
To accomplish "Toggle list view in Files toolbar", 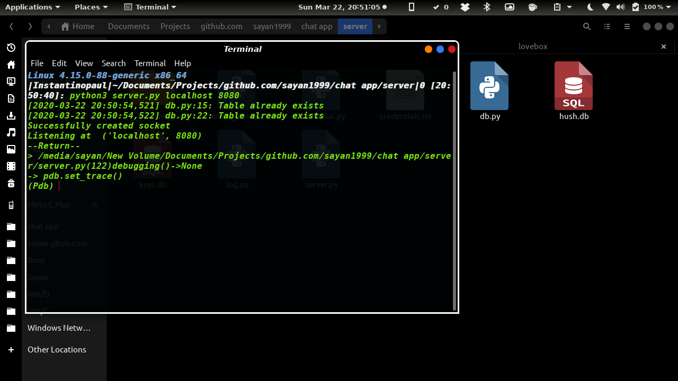I will click(607, 26).
